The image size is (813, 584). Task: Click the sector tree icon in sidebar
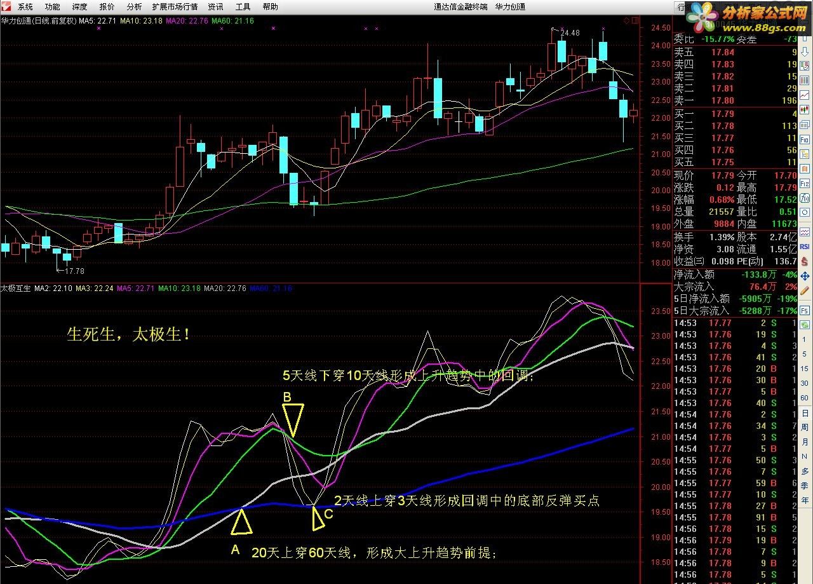tap(805, 154)
